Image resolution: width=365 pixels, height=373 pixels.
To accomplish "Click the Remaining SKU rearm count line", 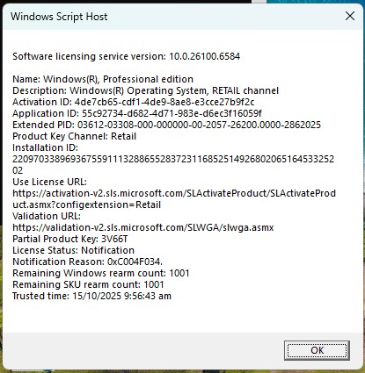I will click(88, 284).
